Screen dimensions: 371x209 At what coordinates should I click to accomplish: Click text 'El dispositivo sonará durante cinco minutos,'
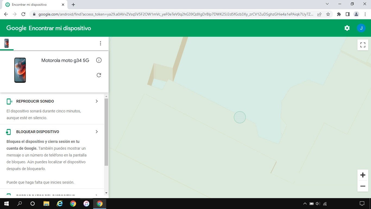coord(44,111)
